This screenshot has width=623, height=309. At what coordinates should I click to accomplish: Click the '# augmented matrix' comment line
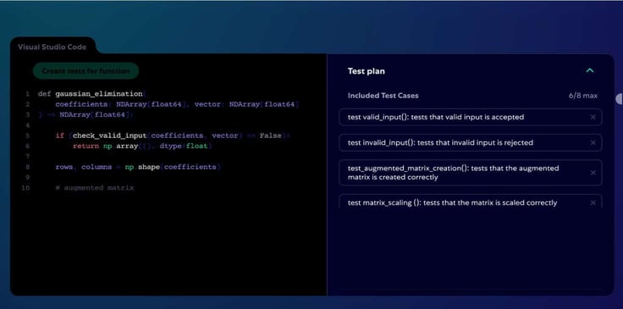click(x=95, y=188)
